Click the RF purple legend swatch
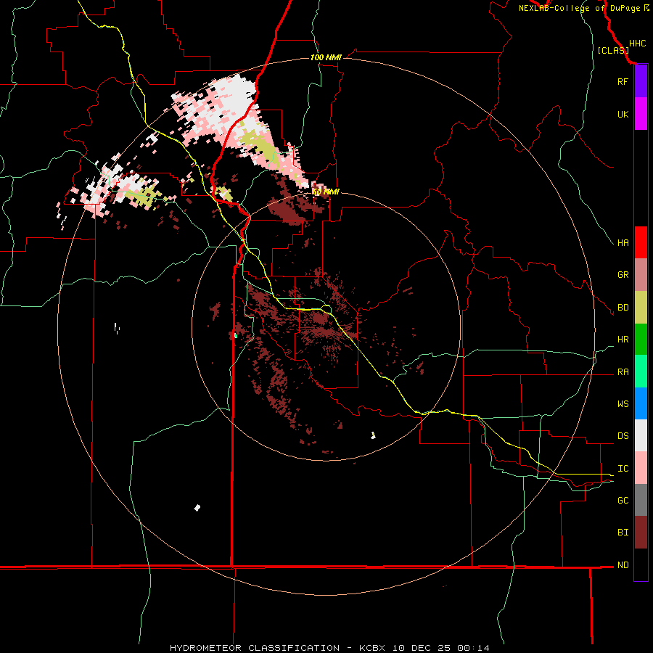The width and height of the screenshot is (653, 653). (x=641, y=81)
